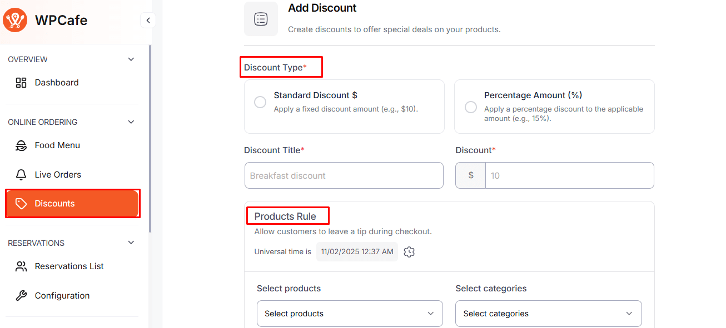Collapse the RESERVATIONS sidebar section

(131, 243)
